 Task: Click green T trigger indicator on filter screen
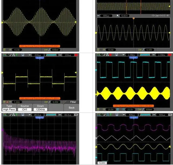pyautogui.click(x=16, y=55)
